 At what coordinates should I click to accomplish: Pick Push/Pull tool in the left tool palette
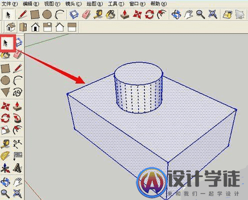coord(18,106)
